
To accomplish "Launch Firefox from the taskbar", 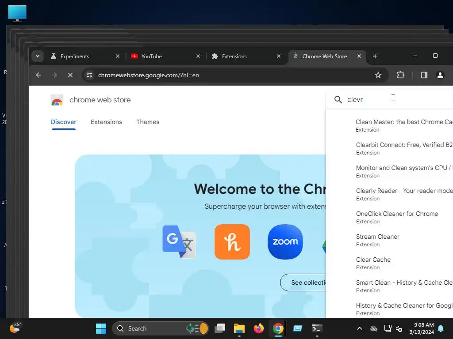I will point(258,328).
